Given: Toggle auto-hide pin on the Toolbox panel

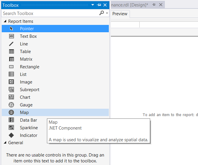Looking at the screenshot, I should click(99, 5).
